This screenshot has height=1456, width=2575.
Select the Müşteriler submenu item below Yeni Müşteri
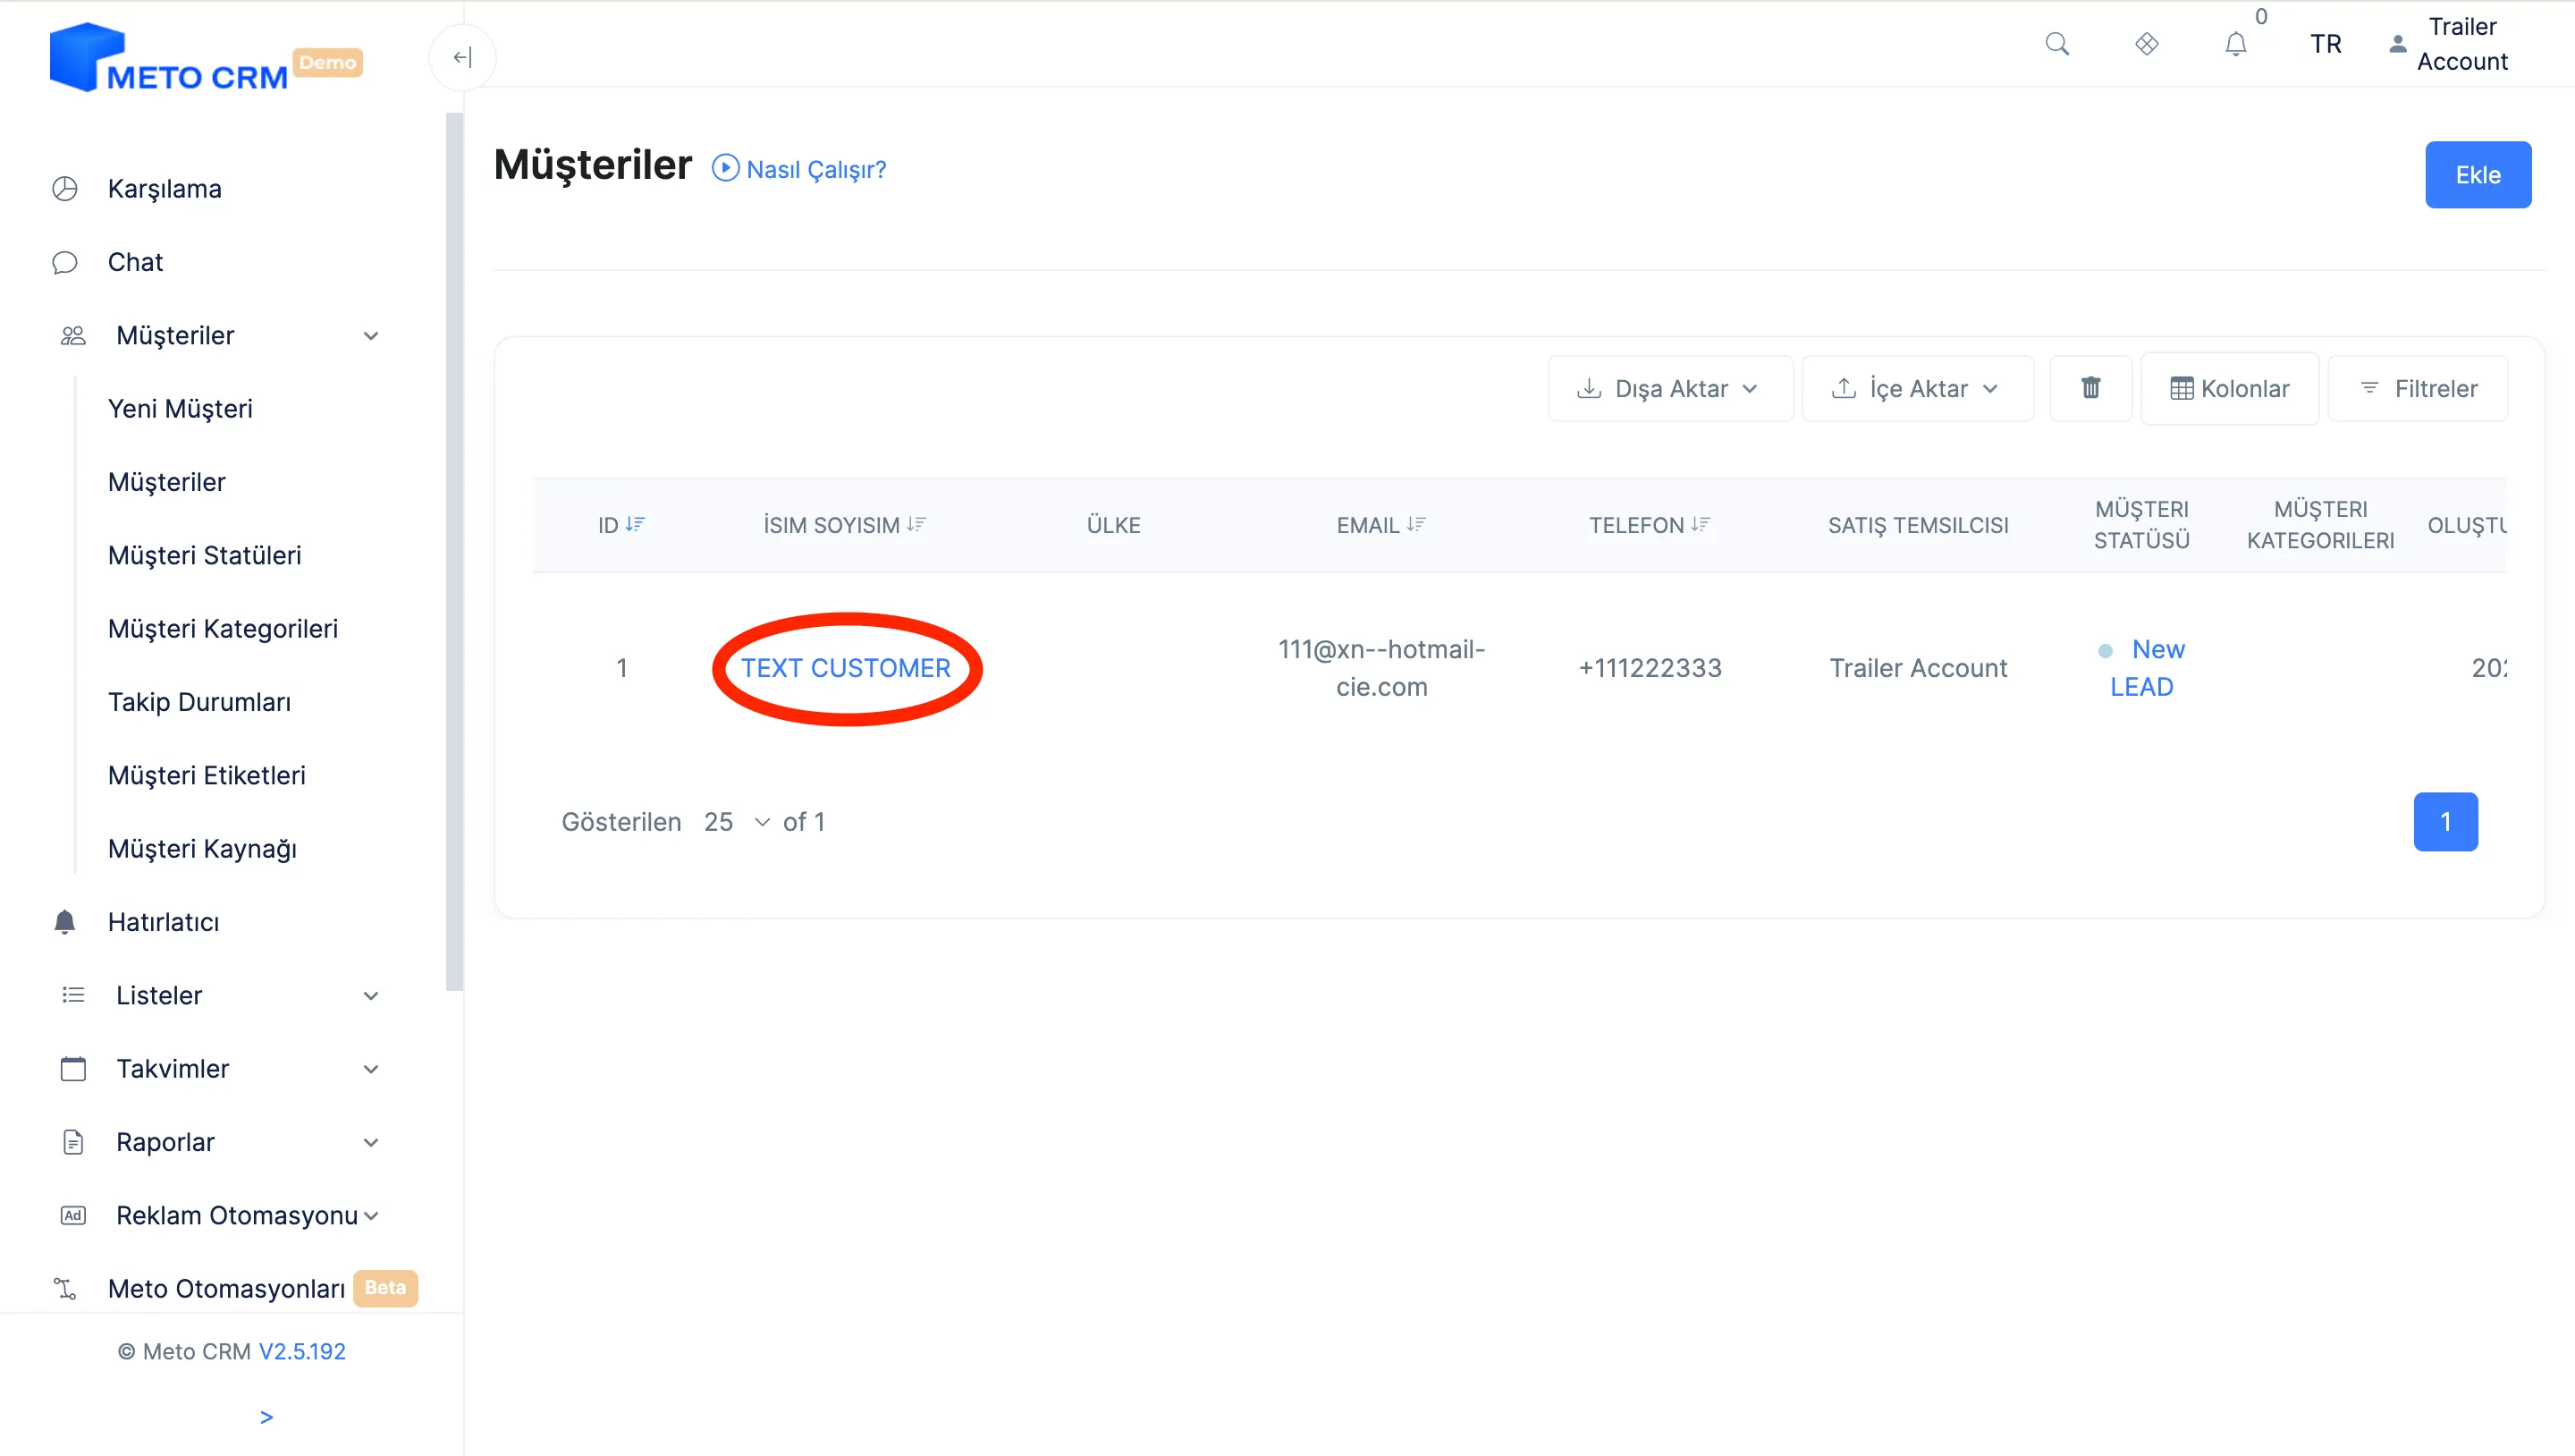[167, 482]
